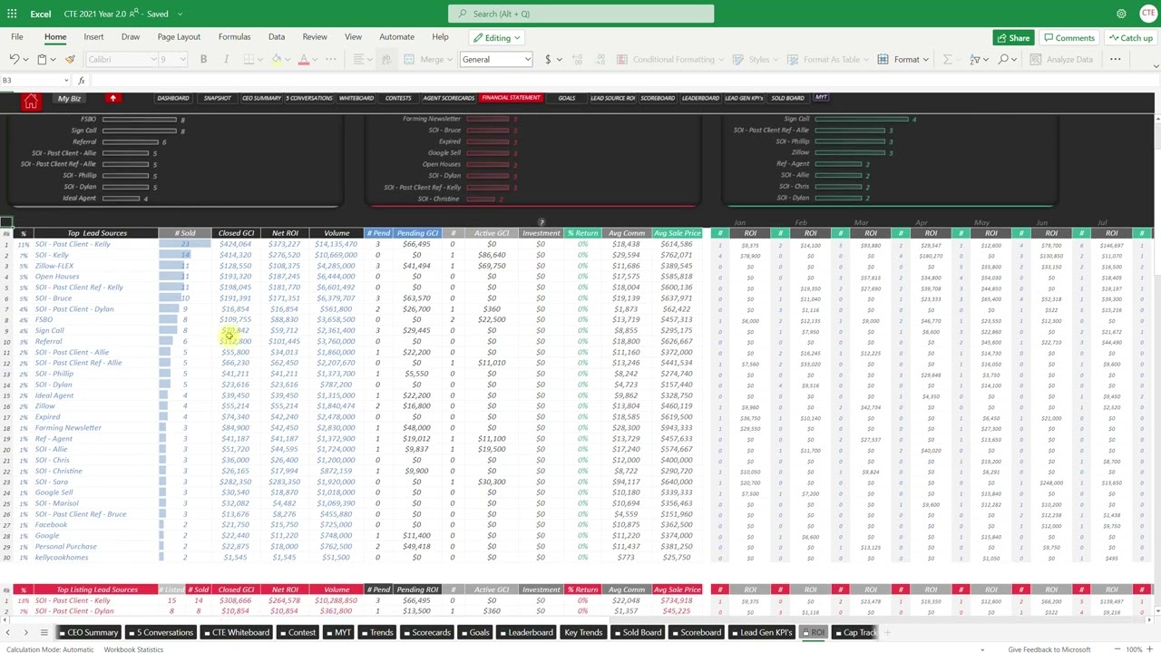Click the red up-arrow button

[x=112, y=98]
